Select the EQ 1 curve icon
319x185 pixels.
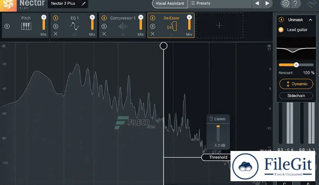(x=74, y=26)
